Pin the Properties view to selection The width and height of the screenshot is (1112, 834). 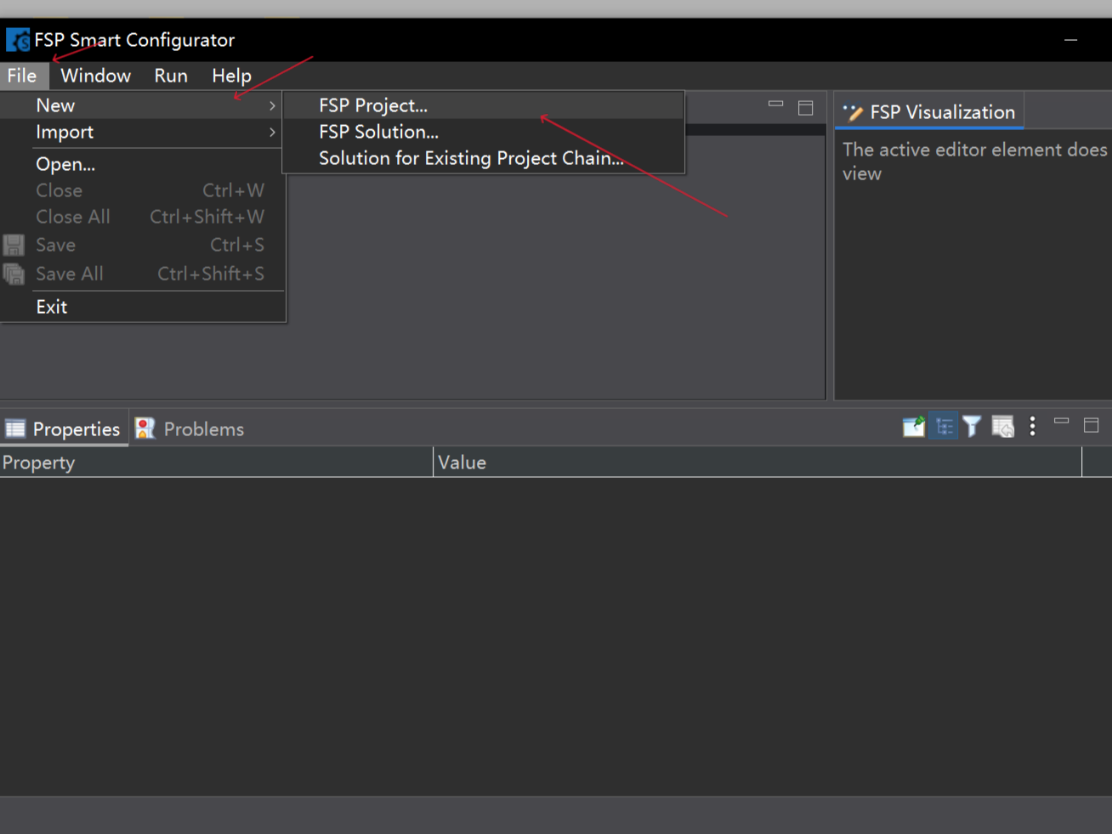(914, 426)
